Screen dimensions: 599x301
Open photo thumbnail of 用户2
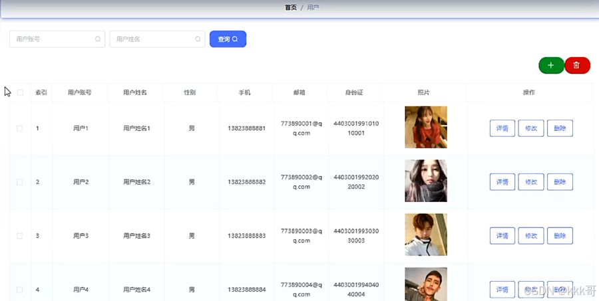(x=426, y=181)
